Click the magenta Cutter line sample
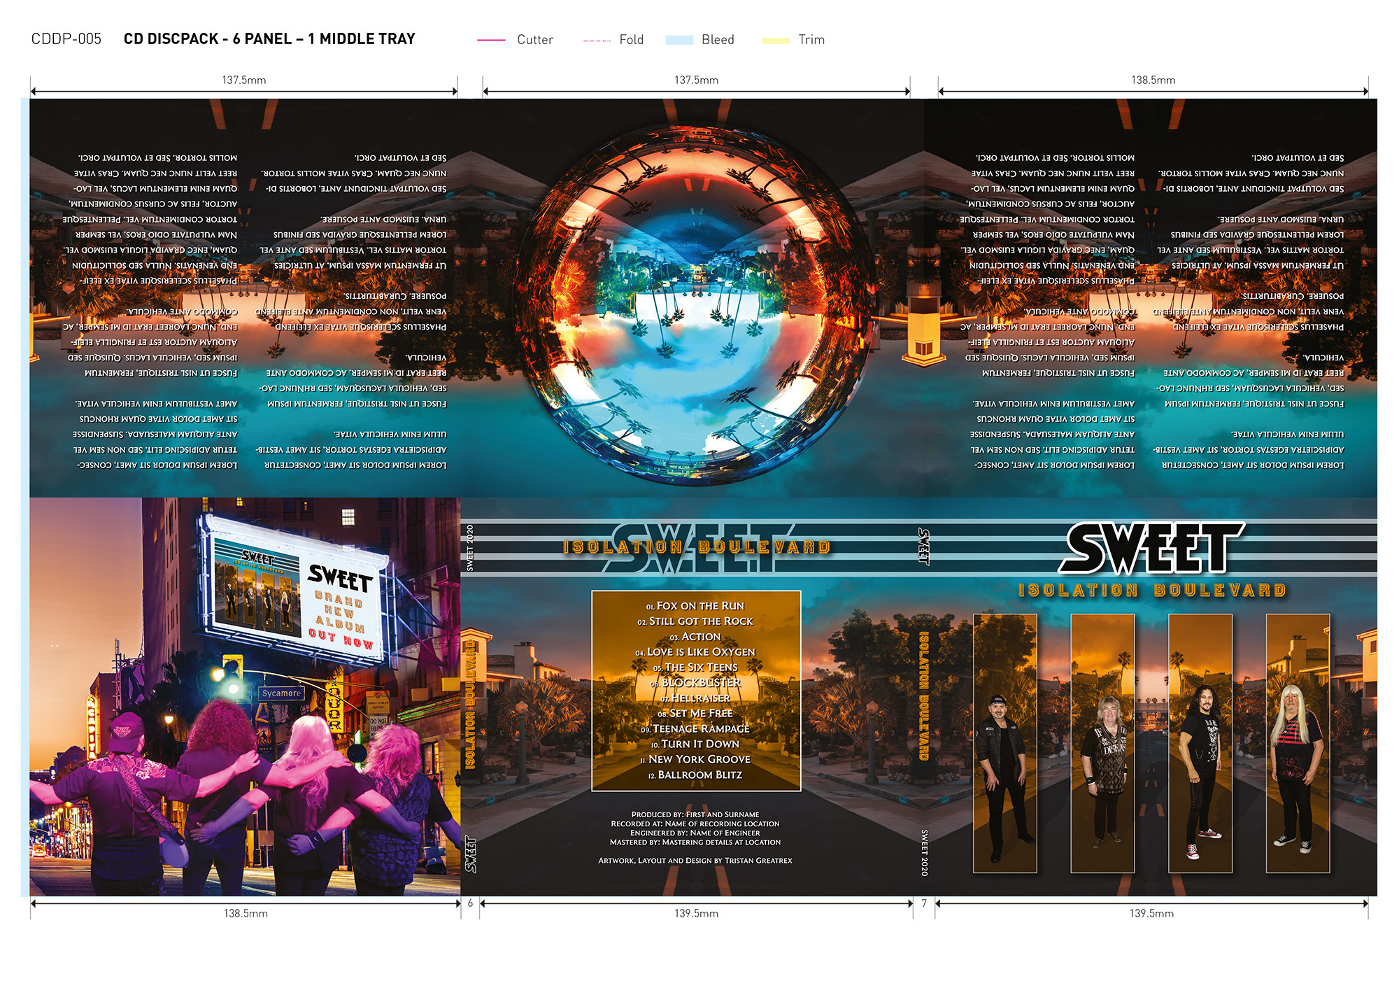Viewport: 1399px width, 995px height. 491,41
